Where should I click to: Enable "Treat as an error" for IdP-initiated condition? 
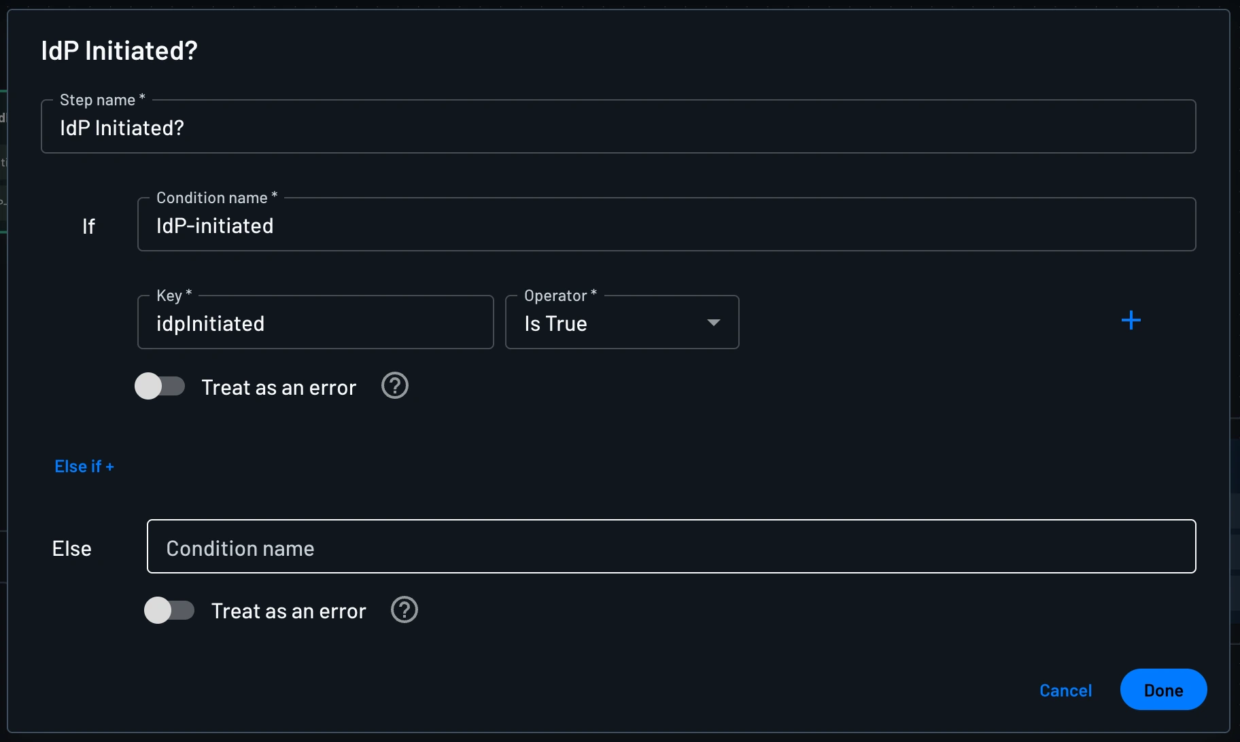pyautogui.click(x=161, y=386)
